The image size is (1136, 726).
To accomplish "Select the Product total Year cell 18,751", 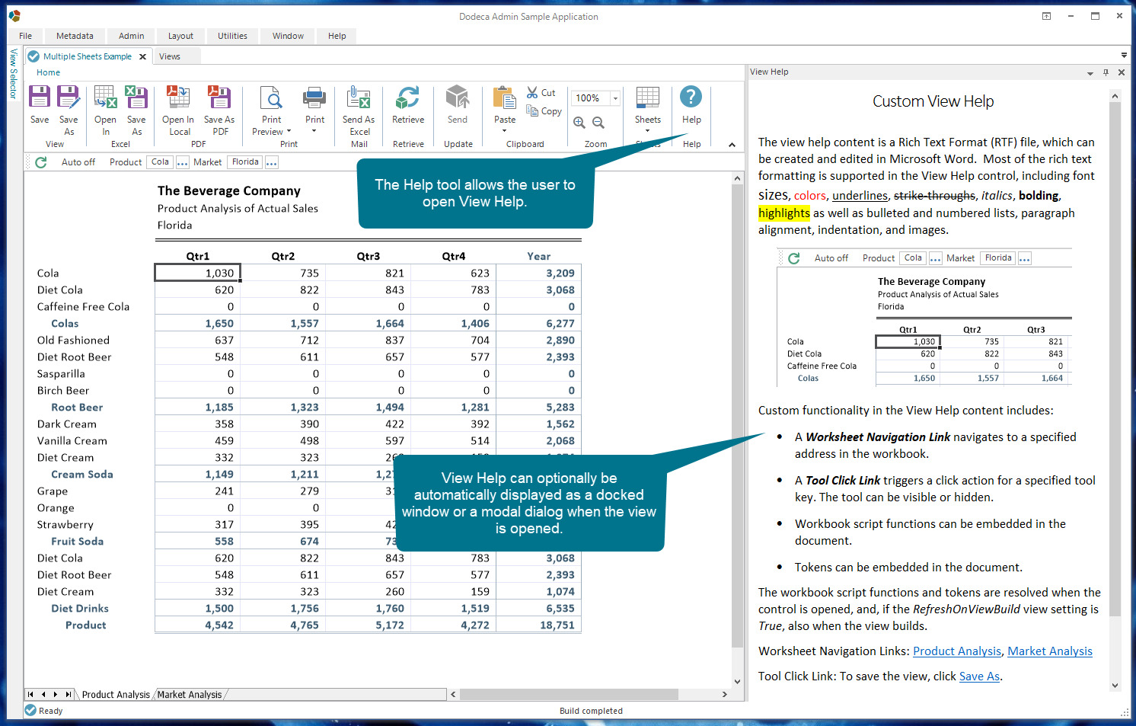I will (x=539, y=625).
